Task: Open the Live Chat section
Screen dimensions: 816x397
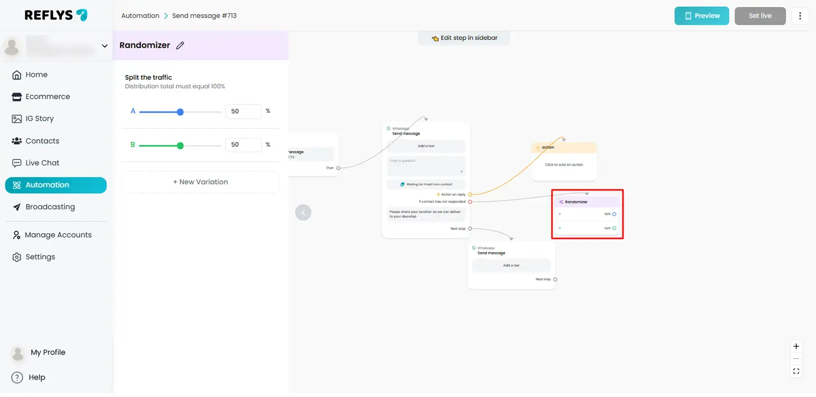Action: point(42,163)
